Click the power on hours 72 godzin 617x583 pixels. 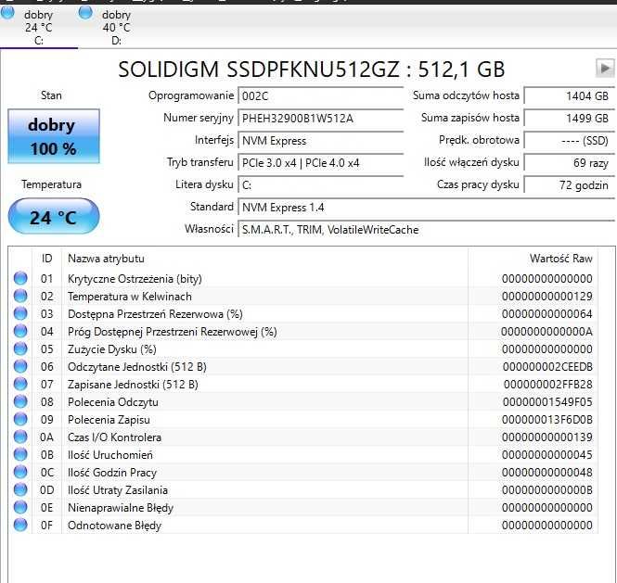[x=569, y=184]
